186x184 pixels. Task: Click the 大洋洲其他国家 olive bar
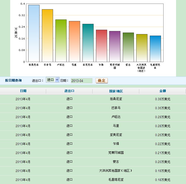[x=142, y=48]
